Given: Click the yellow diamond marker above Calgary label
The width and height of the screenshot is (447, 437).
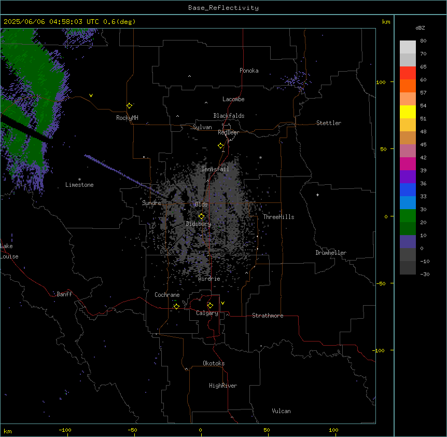Looking at the screenshot, I should coord(210,306).
